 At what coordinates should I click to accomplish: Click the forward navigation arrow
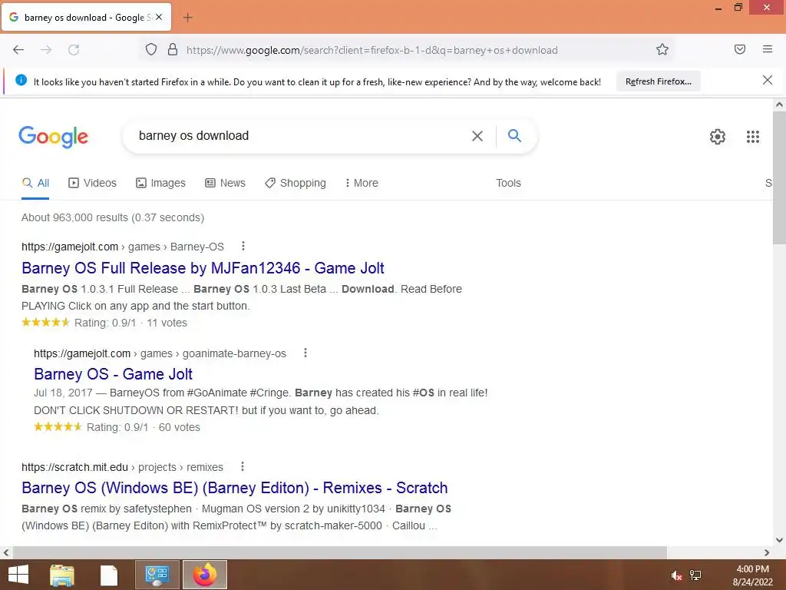pyautogui.click(x=46, y=50)
